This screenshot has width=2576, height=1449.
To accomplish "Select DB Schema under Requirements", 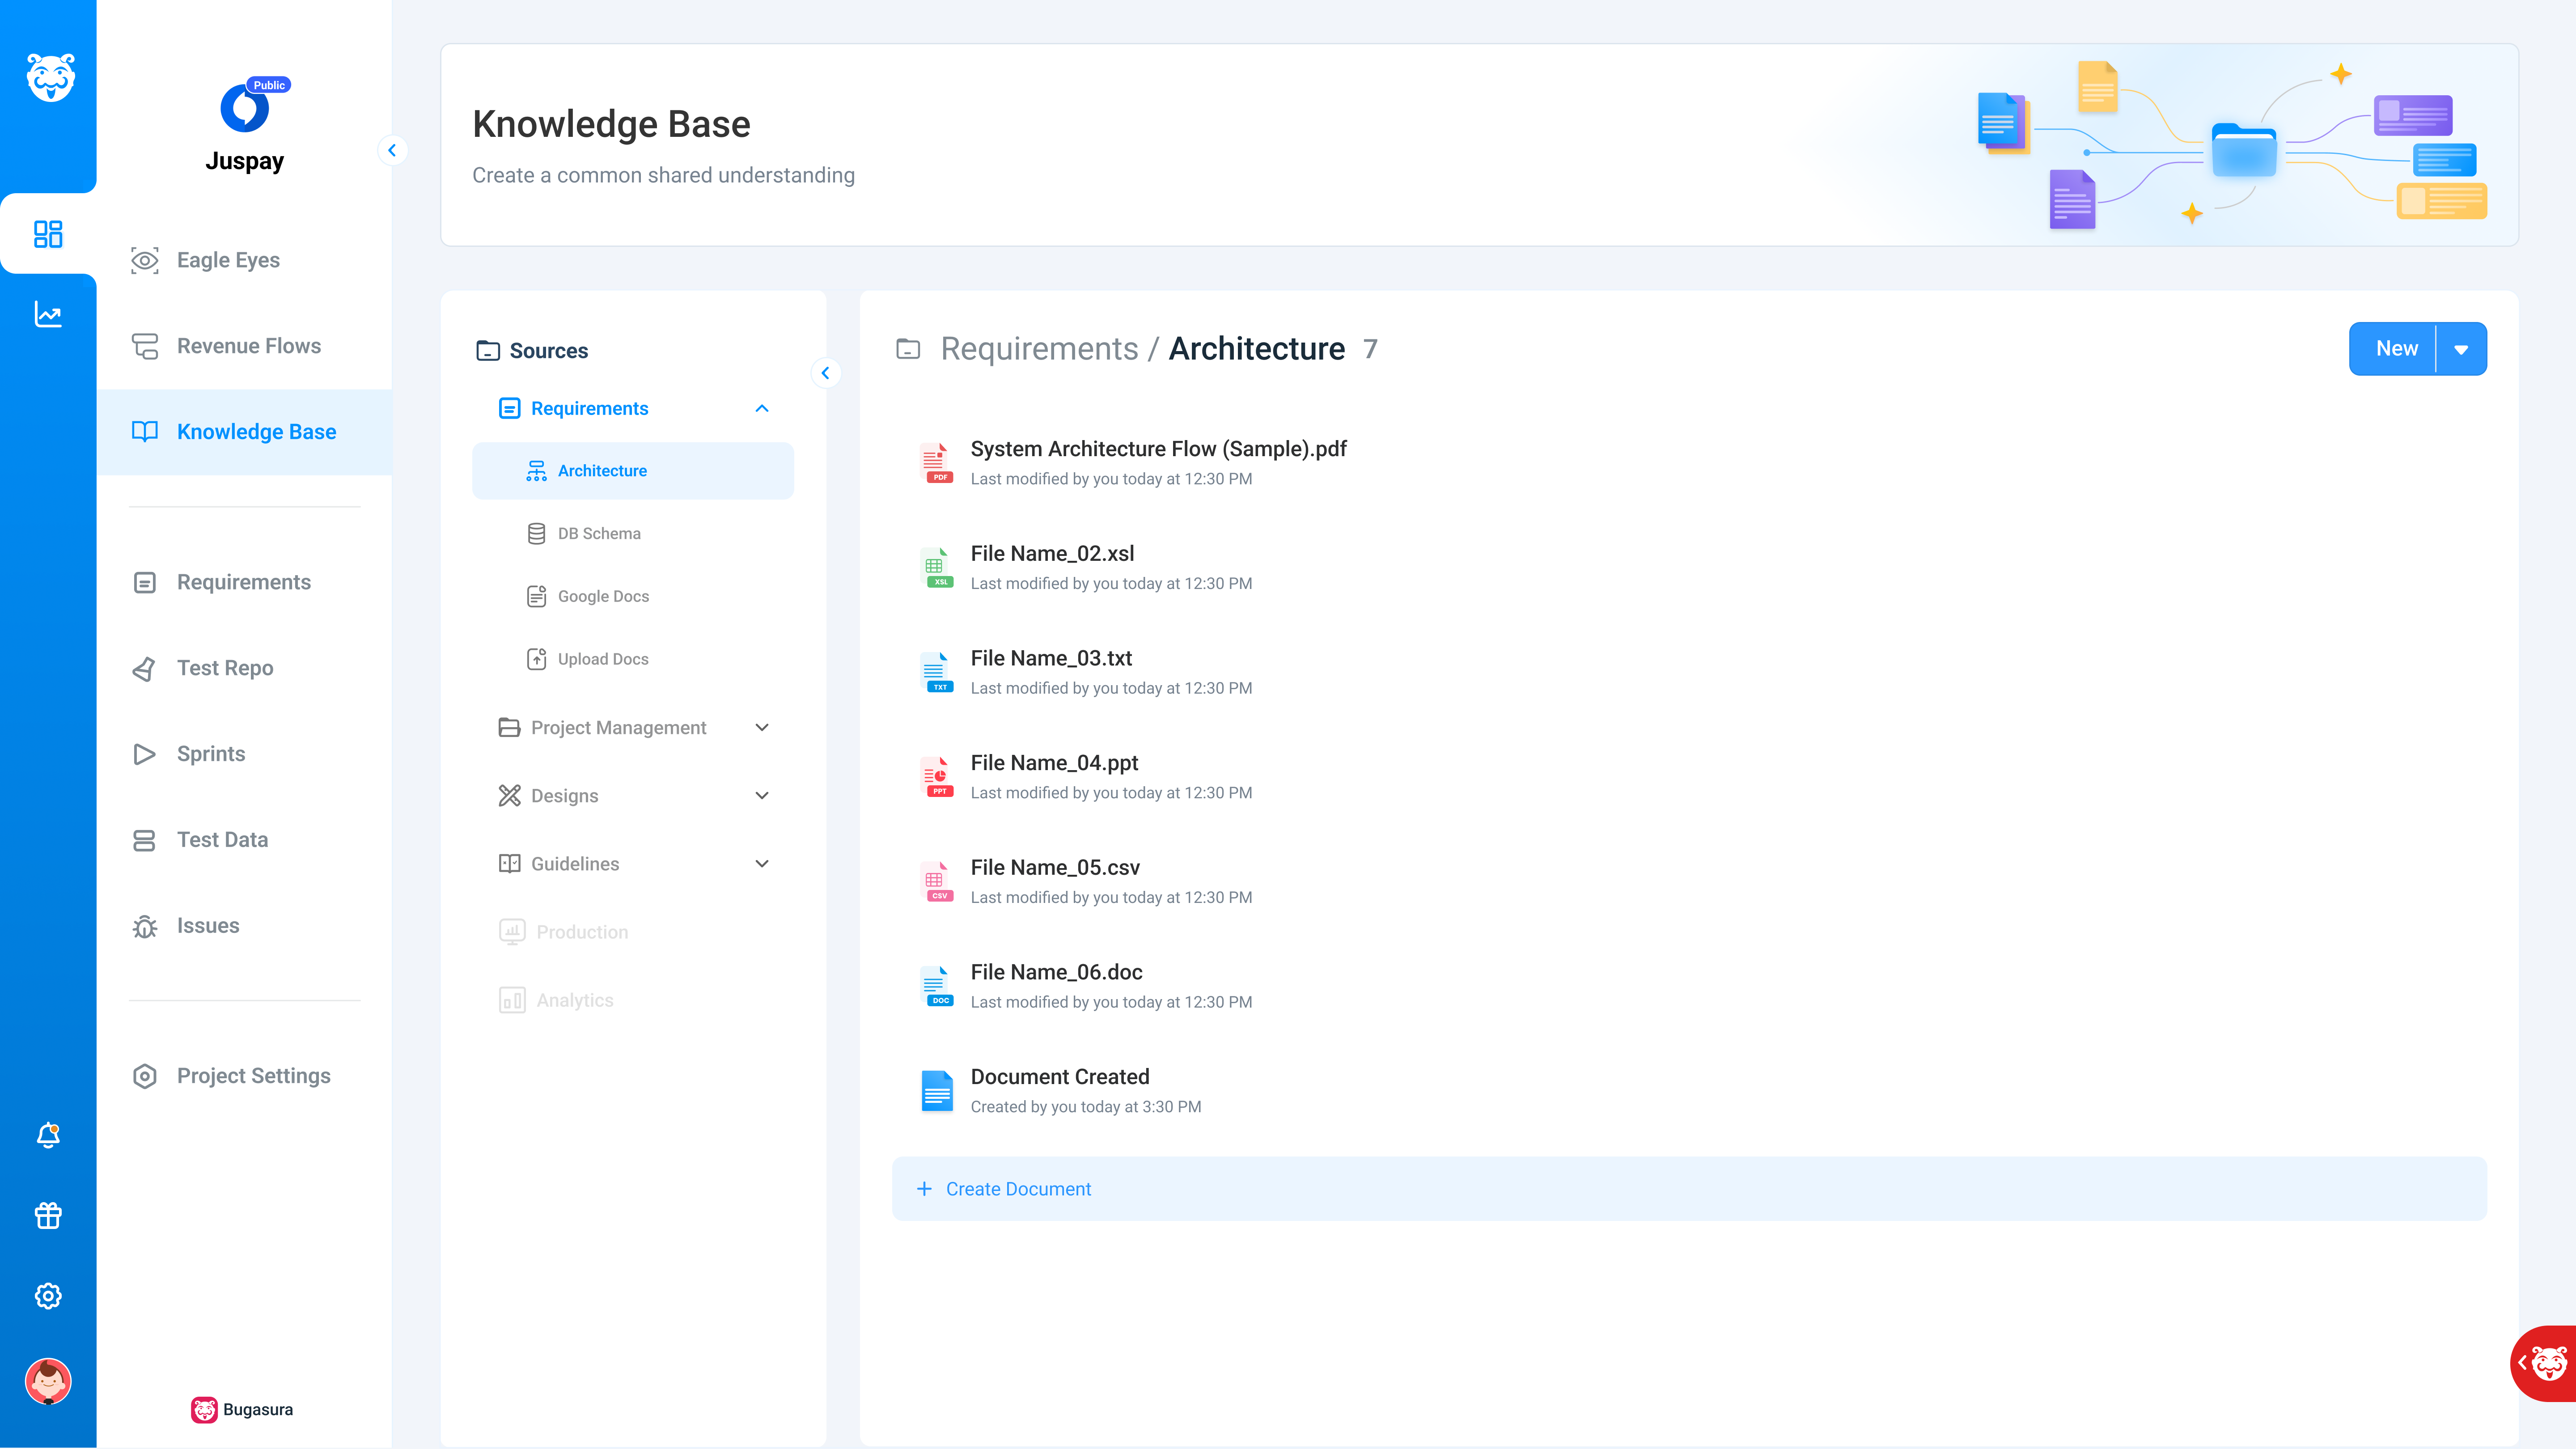I will pyautogui.click(x=598, y=533).
